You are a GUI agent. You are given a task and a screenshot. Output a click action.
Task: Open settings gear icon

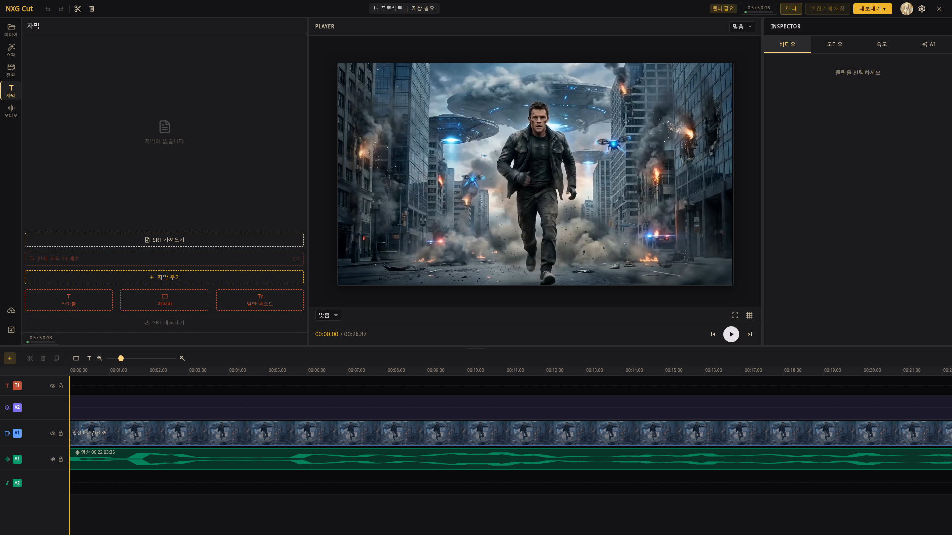pos(922,9)
